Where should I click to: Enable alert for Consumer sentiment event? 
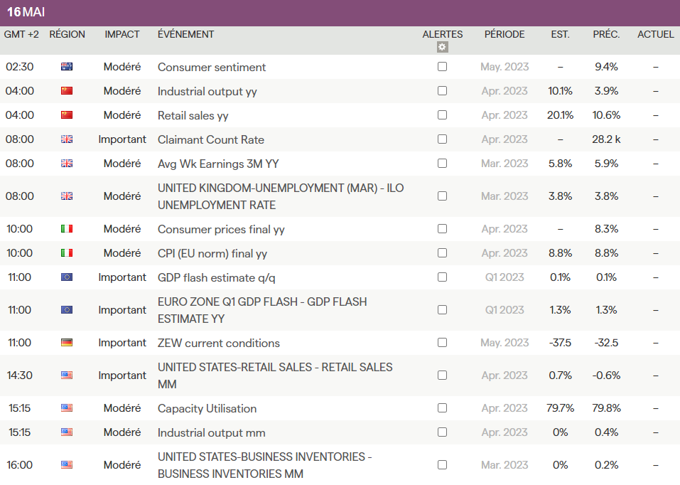pos(442,67)
